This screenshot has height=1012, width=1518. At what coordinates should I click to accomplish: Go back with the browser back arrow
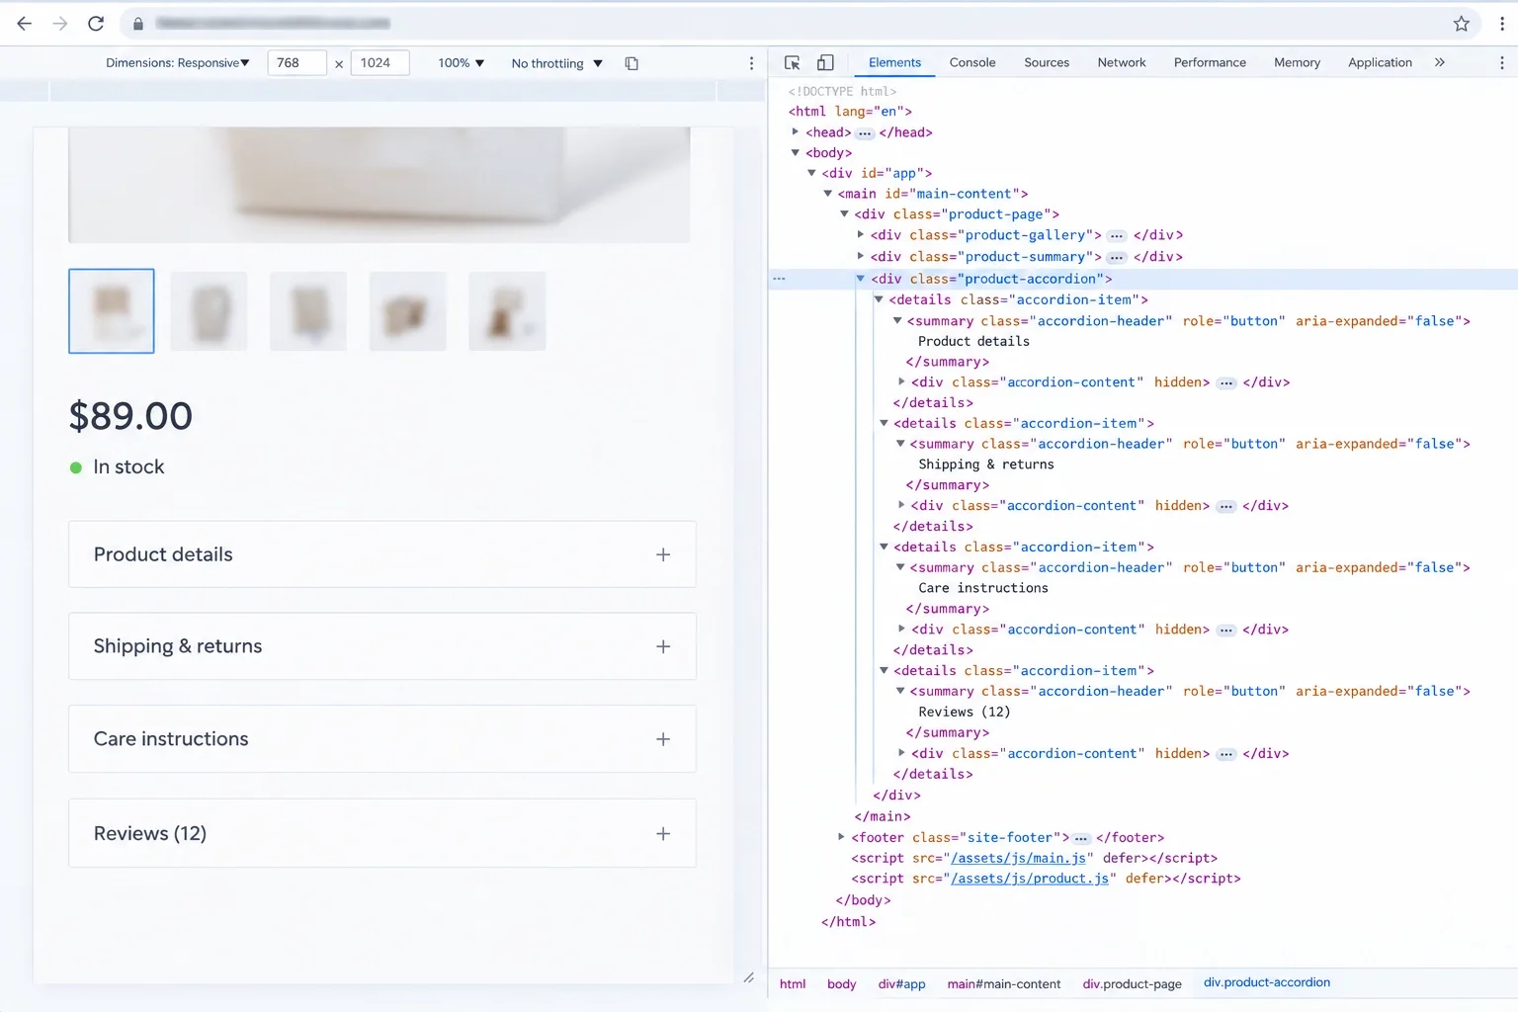click(25, 24)
